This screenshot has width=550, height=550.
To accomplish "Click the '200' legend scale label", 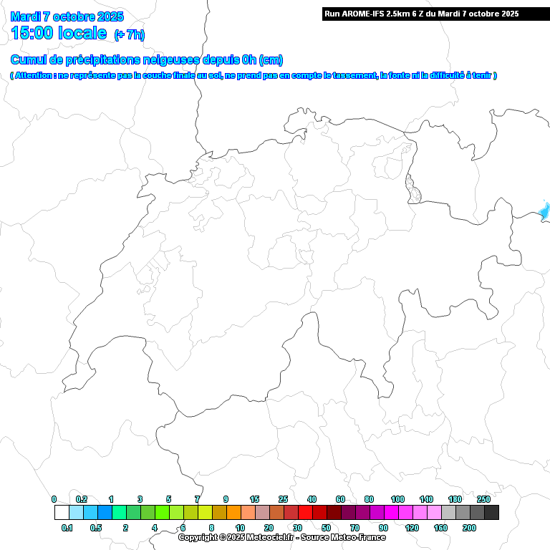I will click(469, 527).
